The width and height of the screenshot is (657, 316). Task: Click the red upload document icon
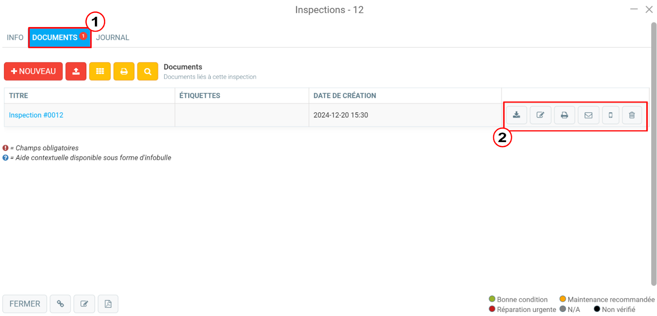[x=76, y=71]
